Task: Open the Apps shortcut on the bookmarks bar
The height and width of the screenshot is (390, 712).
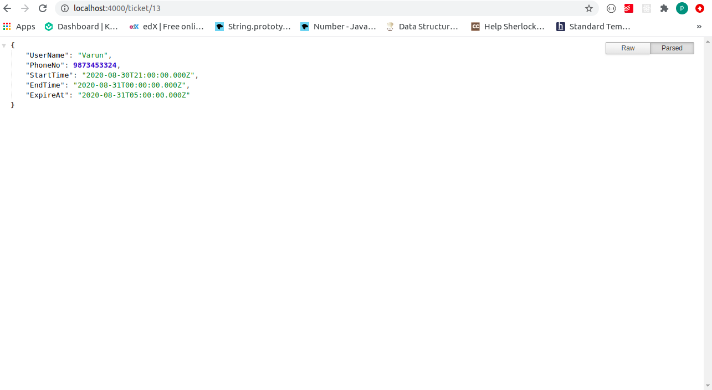Action: pyautogui.click(x=19, y=26)
